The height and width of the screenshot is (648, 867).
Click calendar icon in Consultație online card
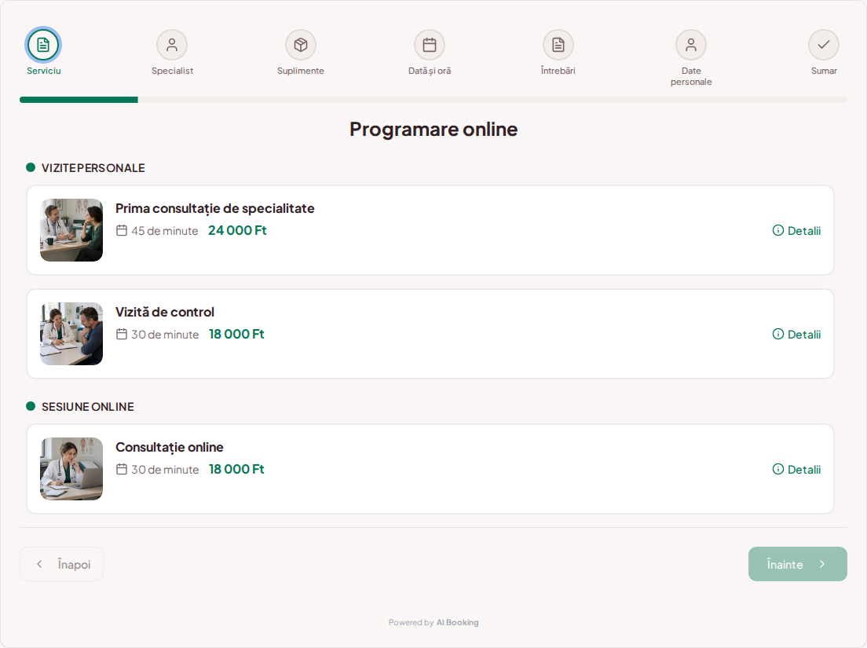coord(122,470)
